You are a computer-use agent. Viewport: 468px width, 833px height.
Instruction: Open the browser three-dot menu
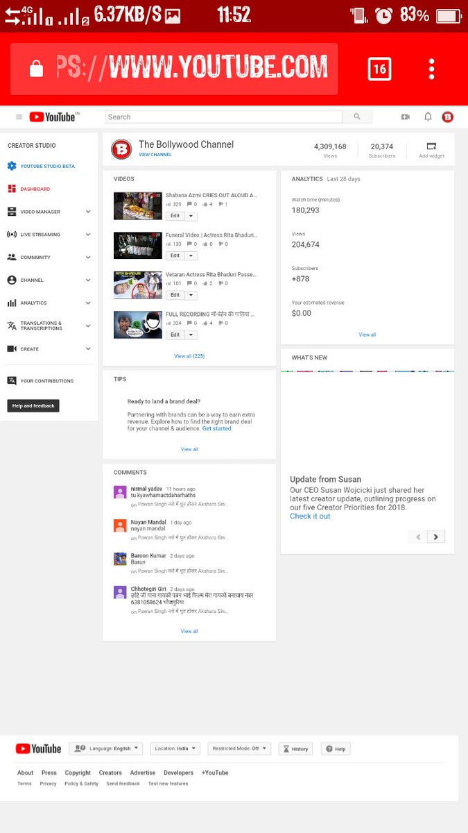[x=431, y=69]
